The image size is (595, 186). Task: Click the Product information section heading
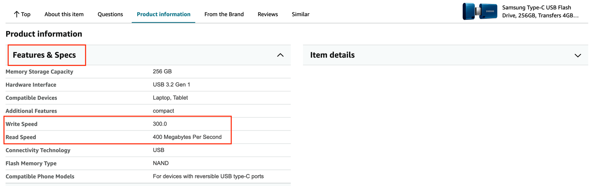click(x=44, y=34)
